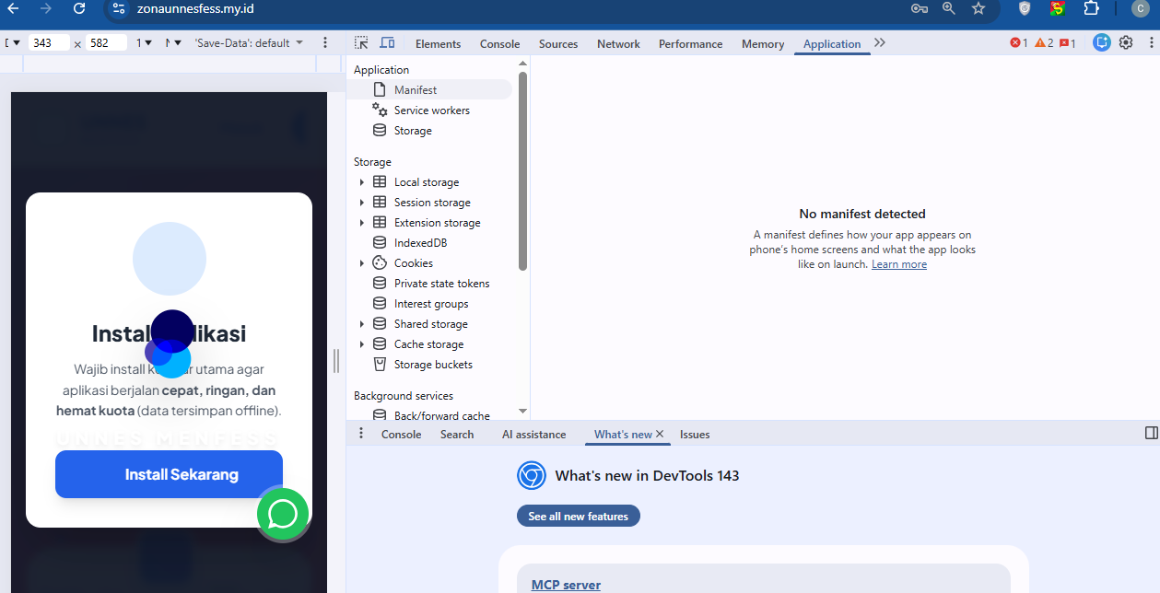This screenshot has width=1160, height=593.
Task: Bookmark this page with the star icon
Action: (978, 8)
